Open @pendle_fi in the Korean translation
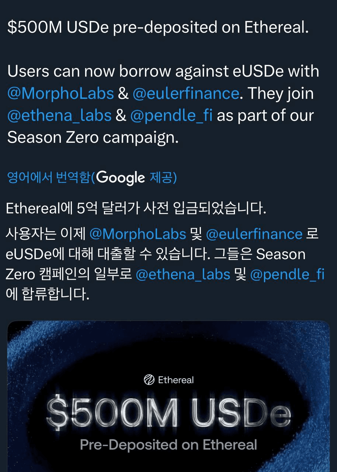 [x=287, y=274]
